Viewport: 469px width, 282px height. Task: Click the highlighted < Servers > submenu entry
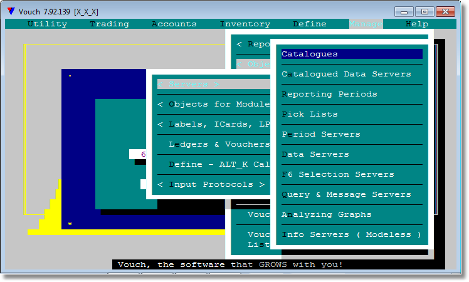tap(214, 85)
